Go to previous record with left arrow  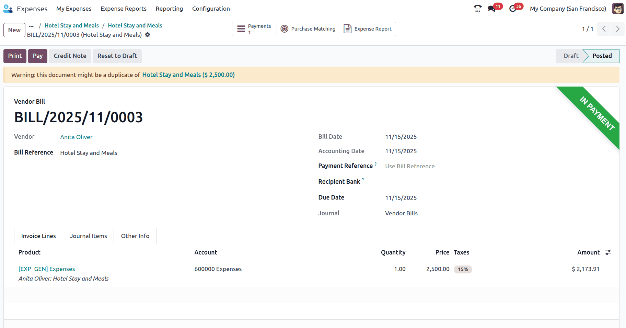click(604, 29)
